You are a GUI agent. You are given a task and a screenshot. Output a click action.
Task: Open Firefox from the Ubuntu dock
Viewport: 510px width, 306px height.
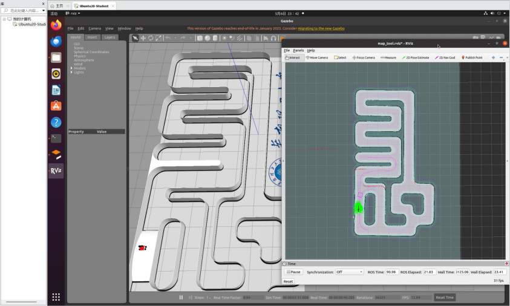tap(56, 25)
